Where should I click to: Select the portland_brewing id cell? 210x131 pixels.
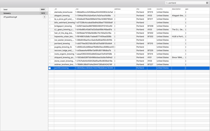64,43
